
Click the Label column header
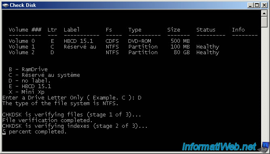(x=72, y=30)
